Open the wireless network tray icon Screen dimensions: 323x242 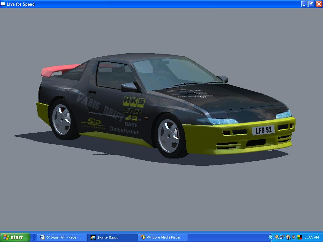pyautogui.click(x=282, y=237)
